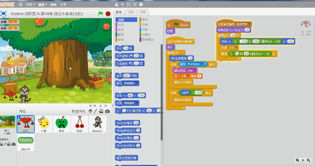Zoom out the scripts area
This screenshot has height=166, width=315.
tap(298, 160)
